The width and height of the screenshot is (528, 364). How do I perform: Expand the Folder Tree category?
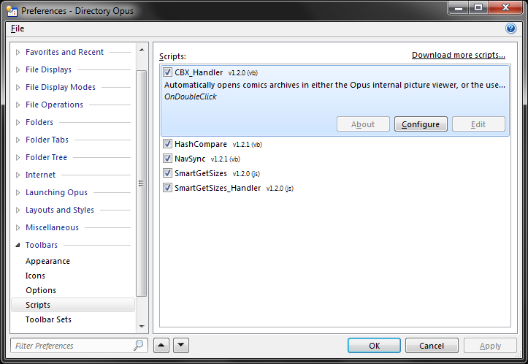click(x=18, y=157)
